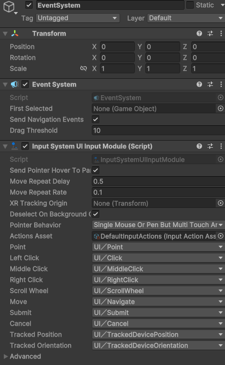Image resolution: width=225 pixels, height=365 pixels.
Task: Open Input System UI Input Module help
Action: (x=199, y=146)
